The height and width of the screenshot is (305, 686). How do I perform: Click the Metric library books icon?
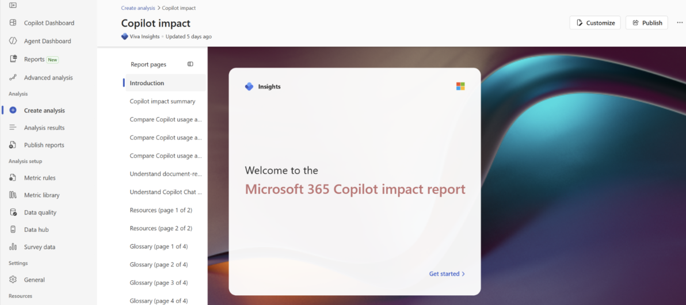(x=13, y=195)
